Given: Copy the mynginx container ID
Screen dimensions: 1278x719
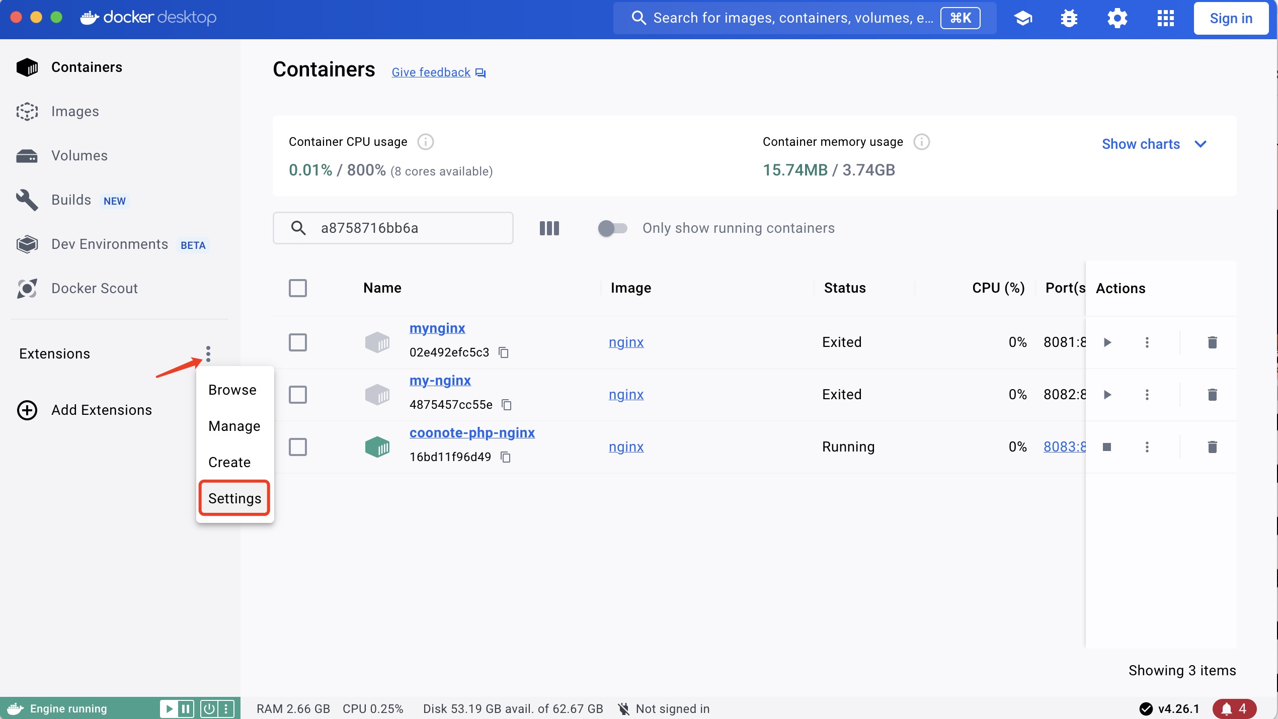Looking at the screenshot, I should click(x=504, y=352).
